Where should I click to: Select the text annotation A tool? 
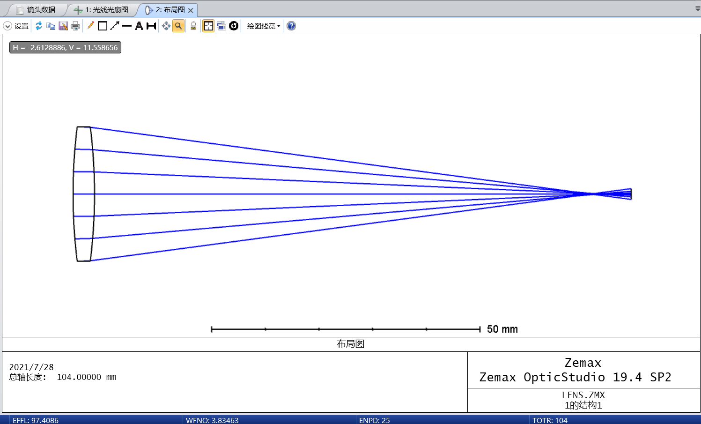point(139,26)
